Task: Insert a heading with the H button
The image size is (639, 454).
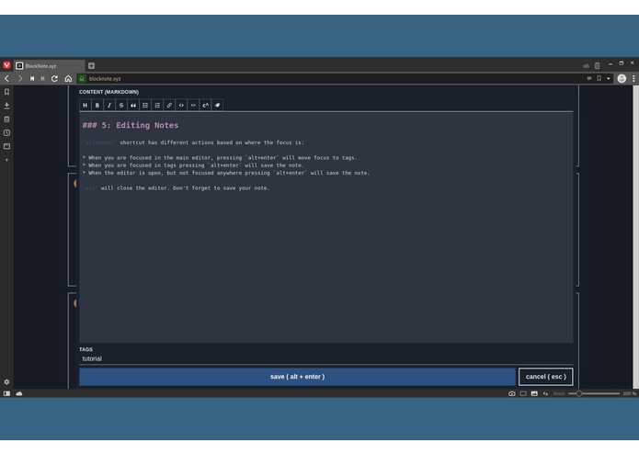Action: 86,105
